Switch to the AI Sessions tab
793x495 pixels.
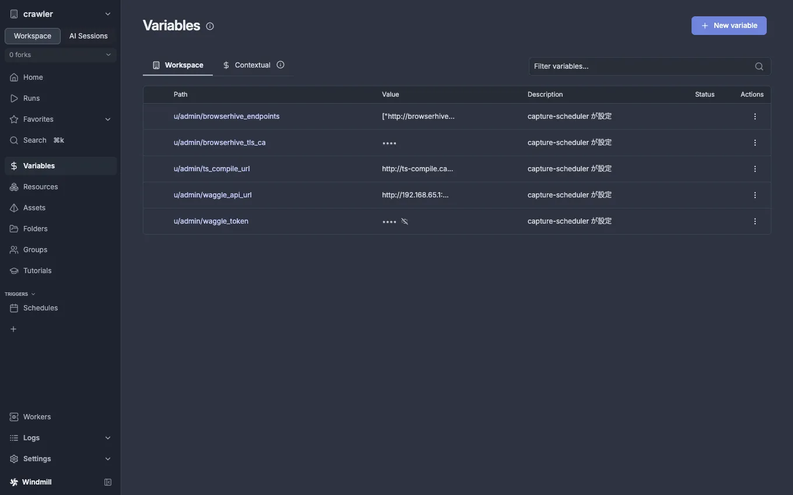coord(89,36)
